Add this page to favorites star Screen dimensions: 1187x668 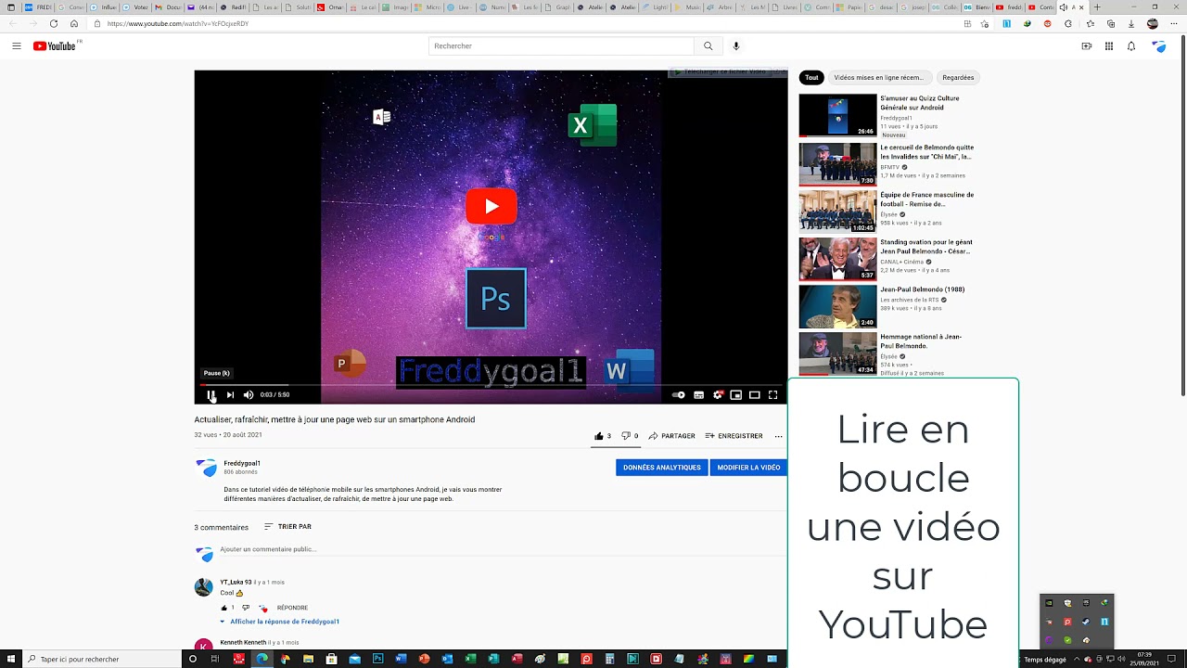click(x=984, y=24)
